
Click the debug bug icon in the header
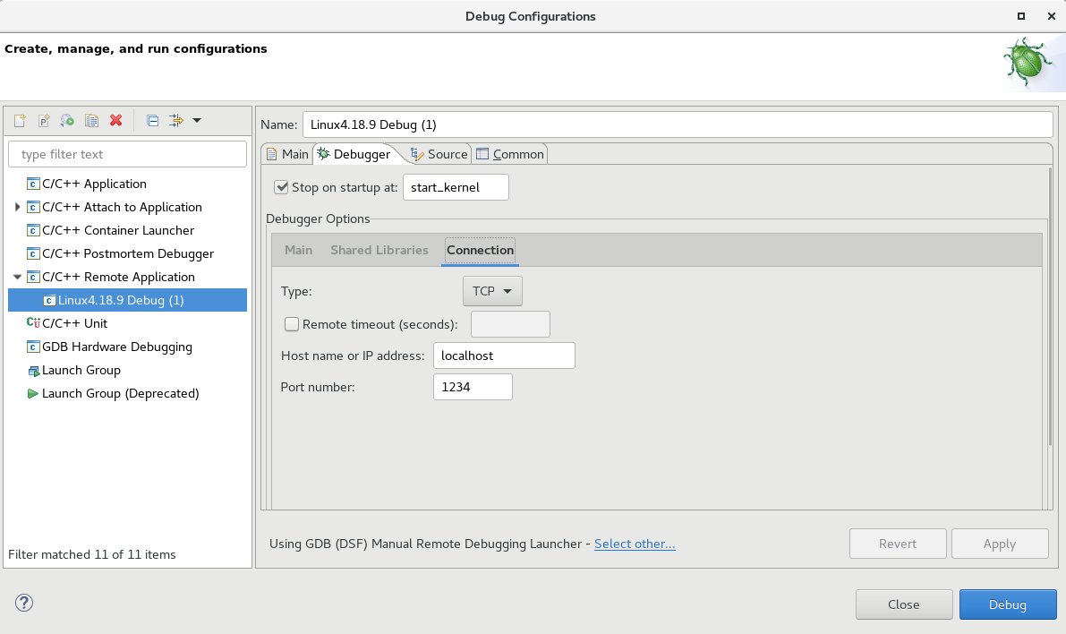coord(1028,61)
